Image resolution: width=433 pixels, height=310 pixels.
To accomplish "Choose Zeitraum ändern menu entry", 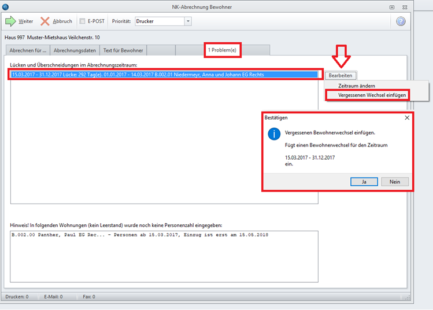I will tap(357, 86).
